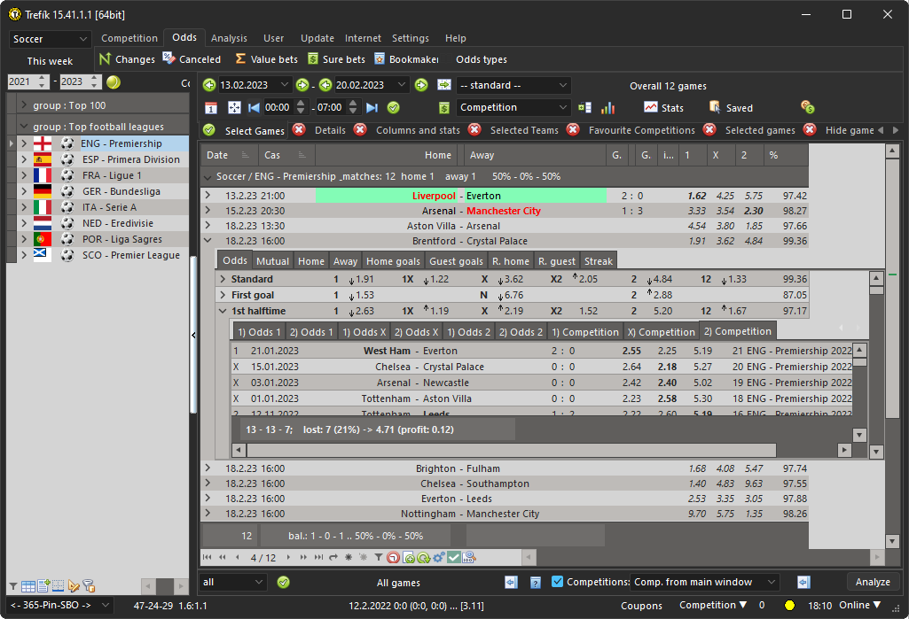Click the calendar icon below the start date
909x619 pixels.
click(x=211, y=107)
